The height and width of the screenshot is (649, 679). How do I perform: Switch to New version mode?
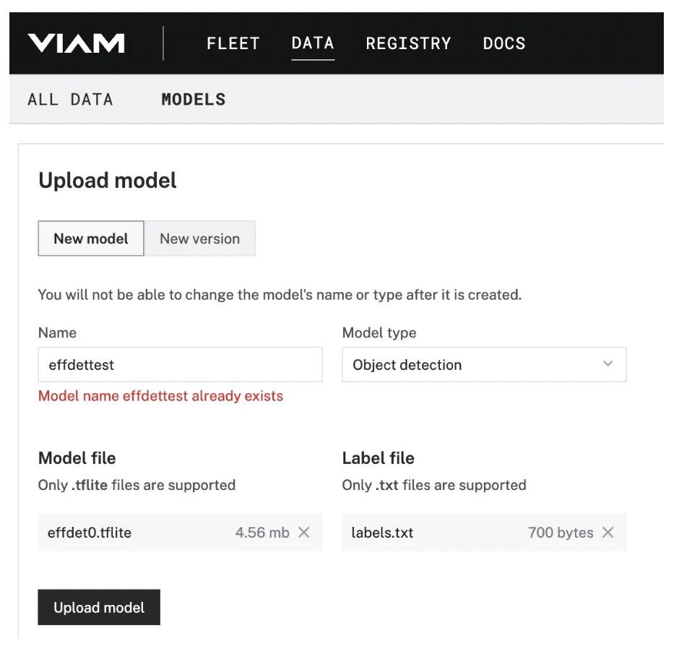(x=199, y=238)
